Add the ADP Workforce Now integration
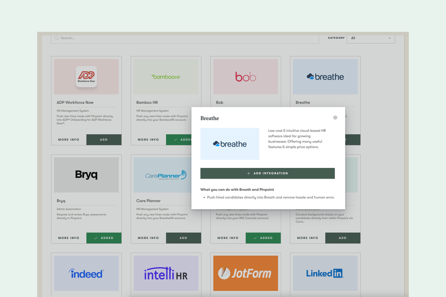446x297 pixels. (x=104, y=140)
